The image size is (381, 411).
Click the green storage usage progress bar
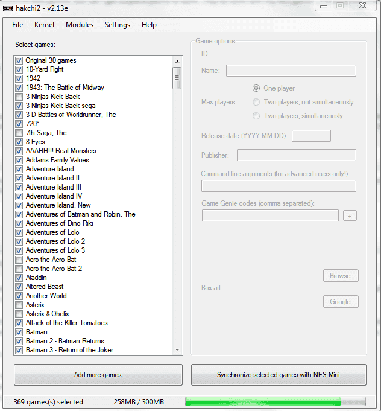coord(276,401)
